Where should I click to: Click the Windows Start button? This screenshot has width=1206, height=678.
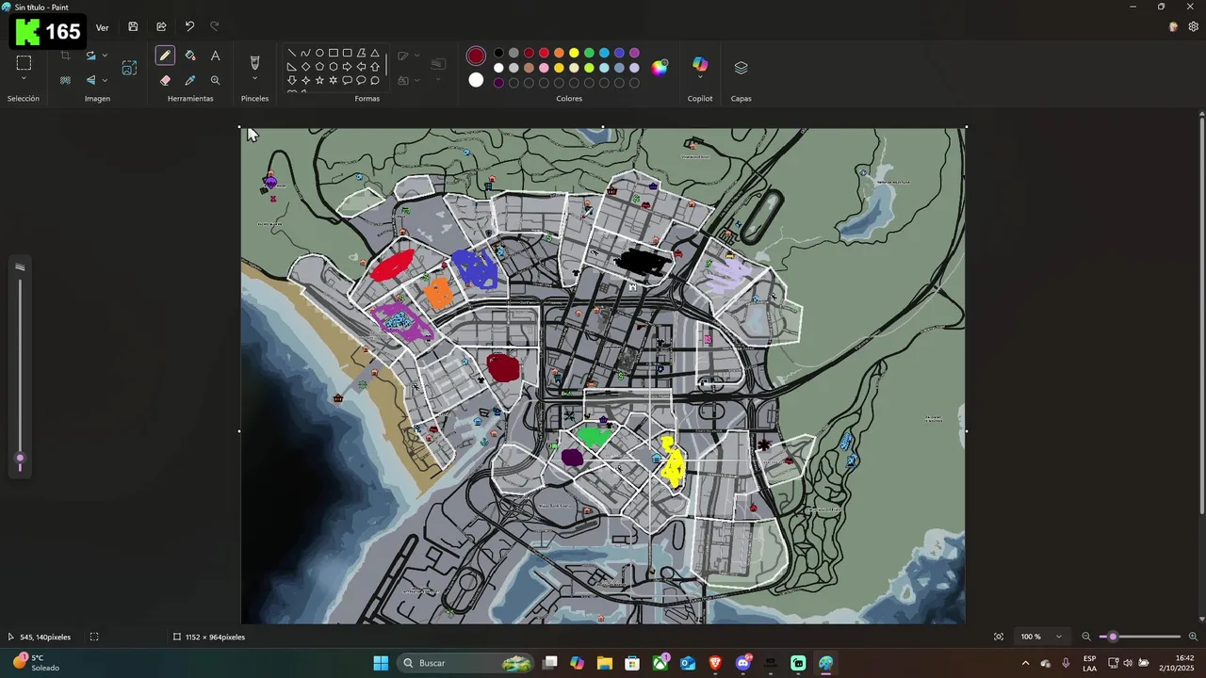[381, 663]
